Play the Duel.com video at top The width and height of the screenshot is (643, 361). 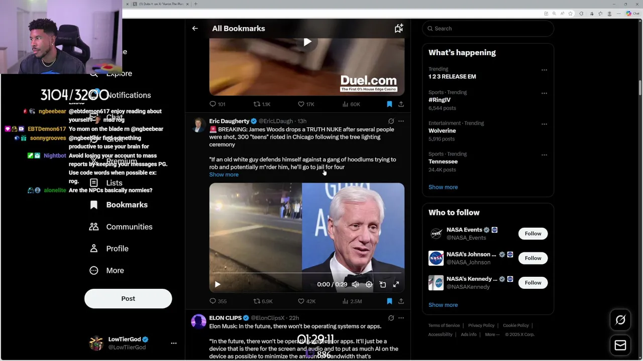pos(307,42)
